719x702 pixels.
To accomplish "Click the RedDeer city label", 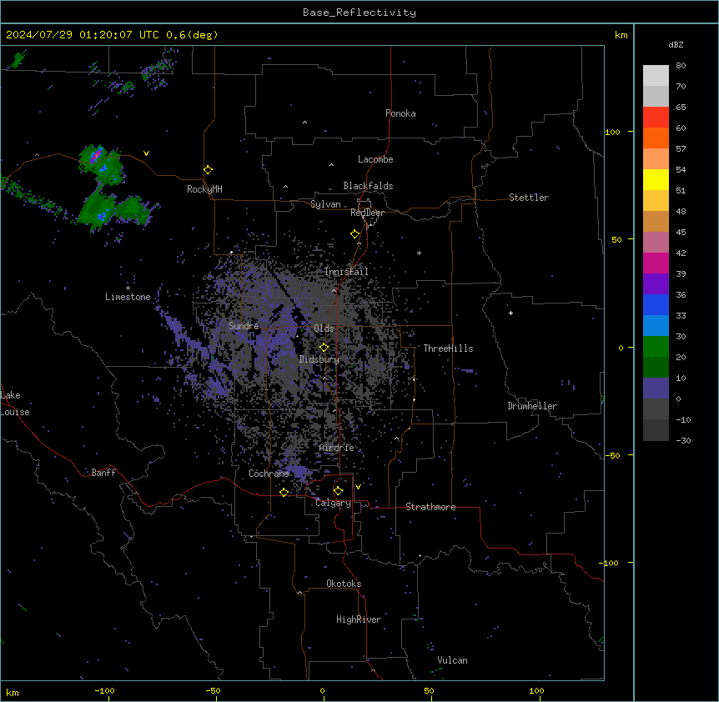I will [x=367, y=213].
